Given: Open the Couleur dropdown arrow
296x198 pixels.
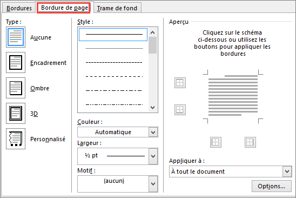Looking at the screenshot, I should click(153, 132).
